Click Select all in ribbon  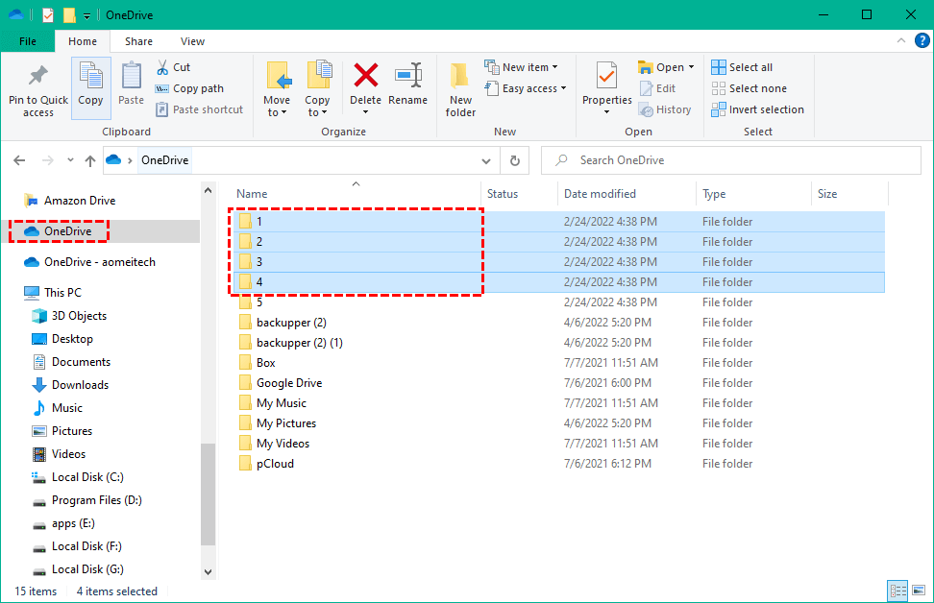coord(742,67)
